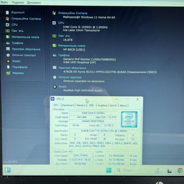Switch to the Graphics tab in CPU-Z

[102, 105]
